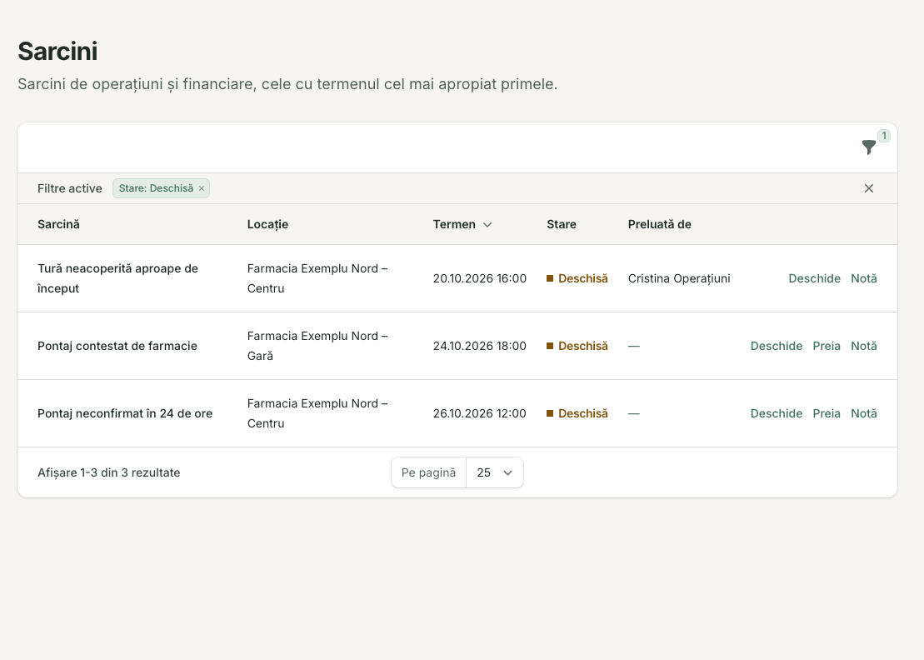
Task: Add a Notă to 'Pontaj neconfirmat în 24 de ore'
Action: [864, 413]
